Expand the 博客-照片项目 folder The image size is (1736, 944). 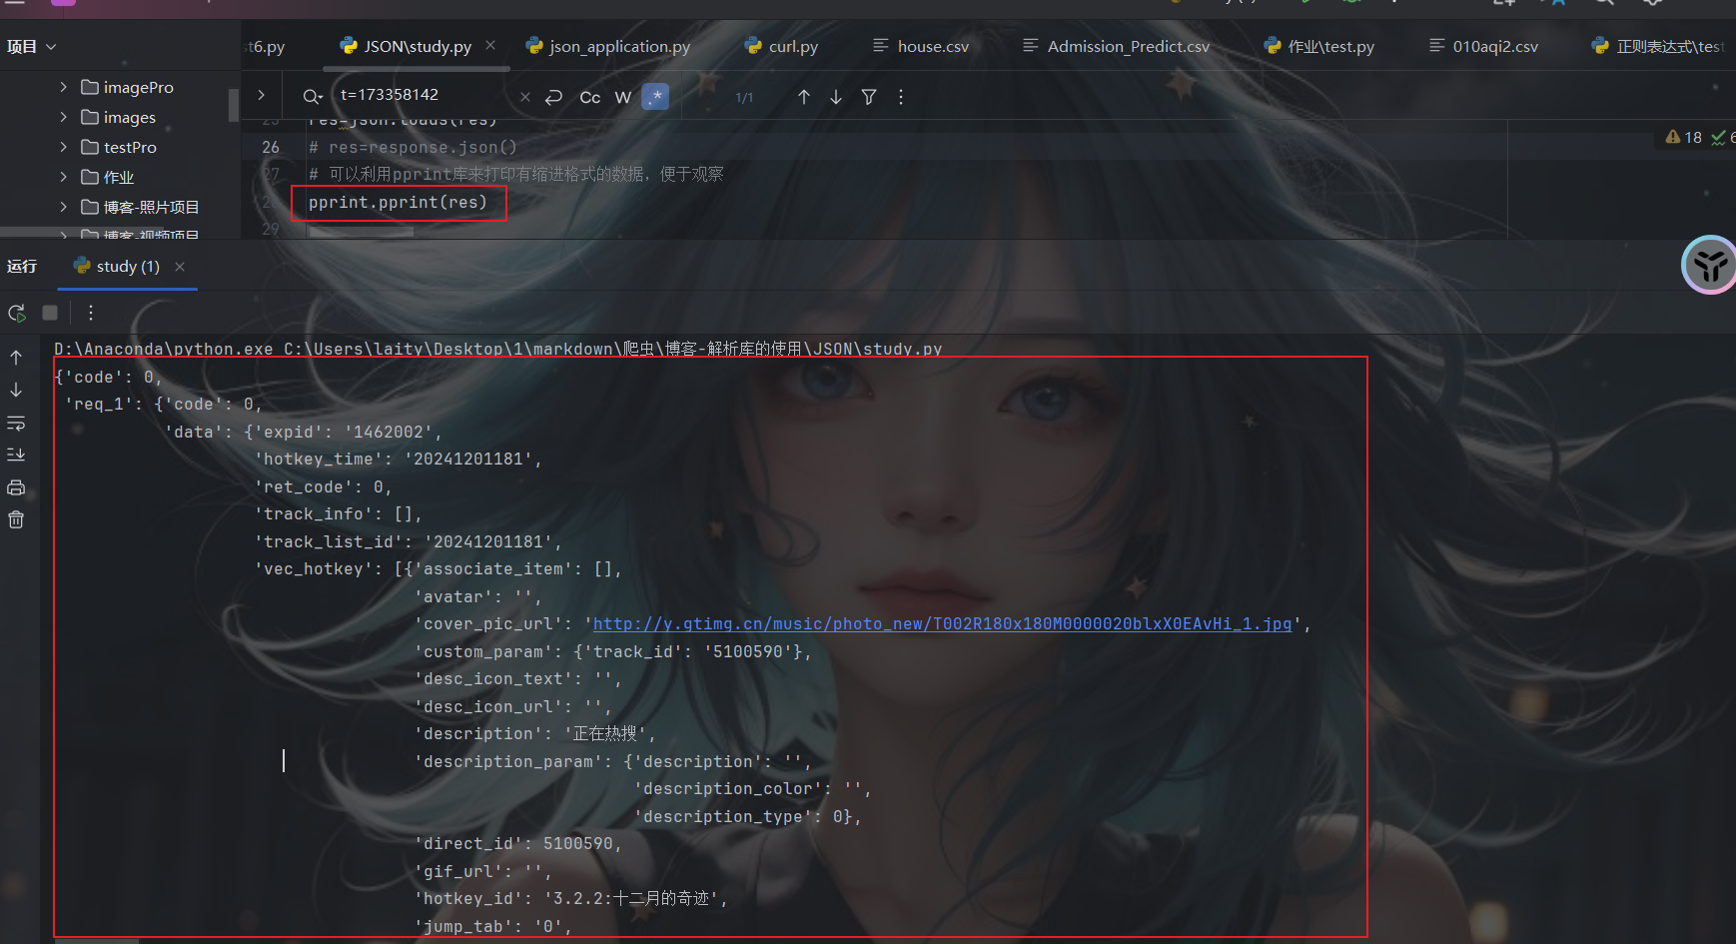(x=63, y=207)
